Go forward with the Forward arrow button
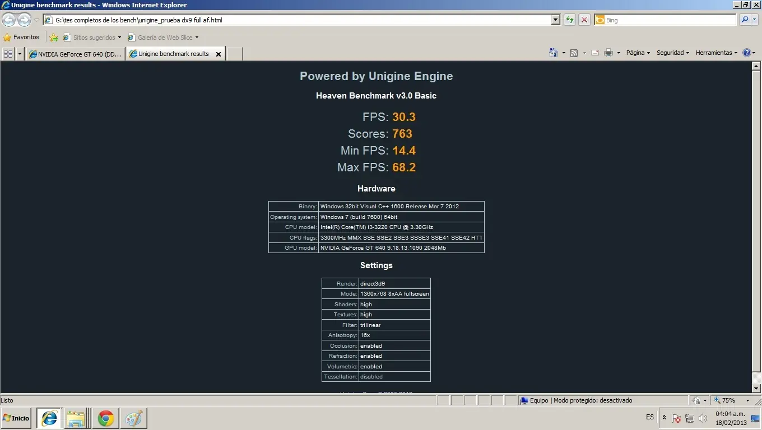Viewport: 762px width, 430px height. tap(24, 20)
